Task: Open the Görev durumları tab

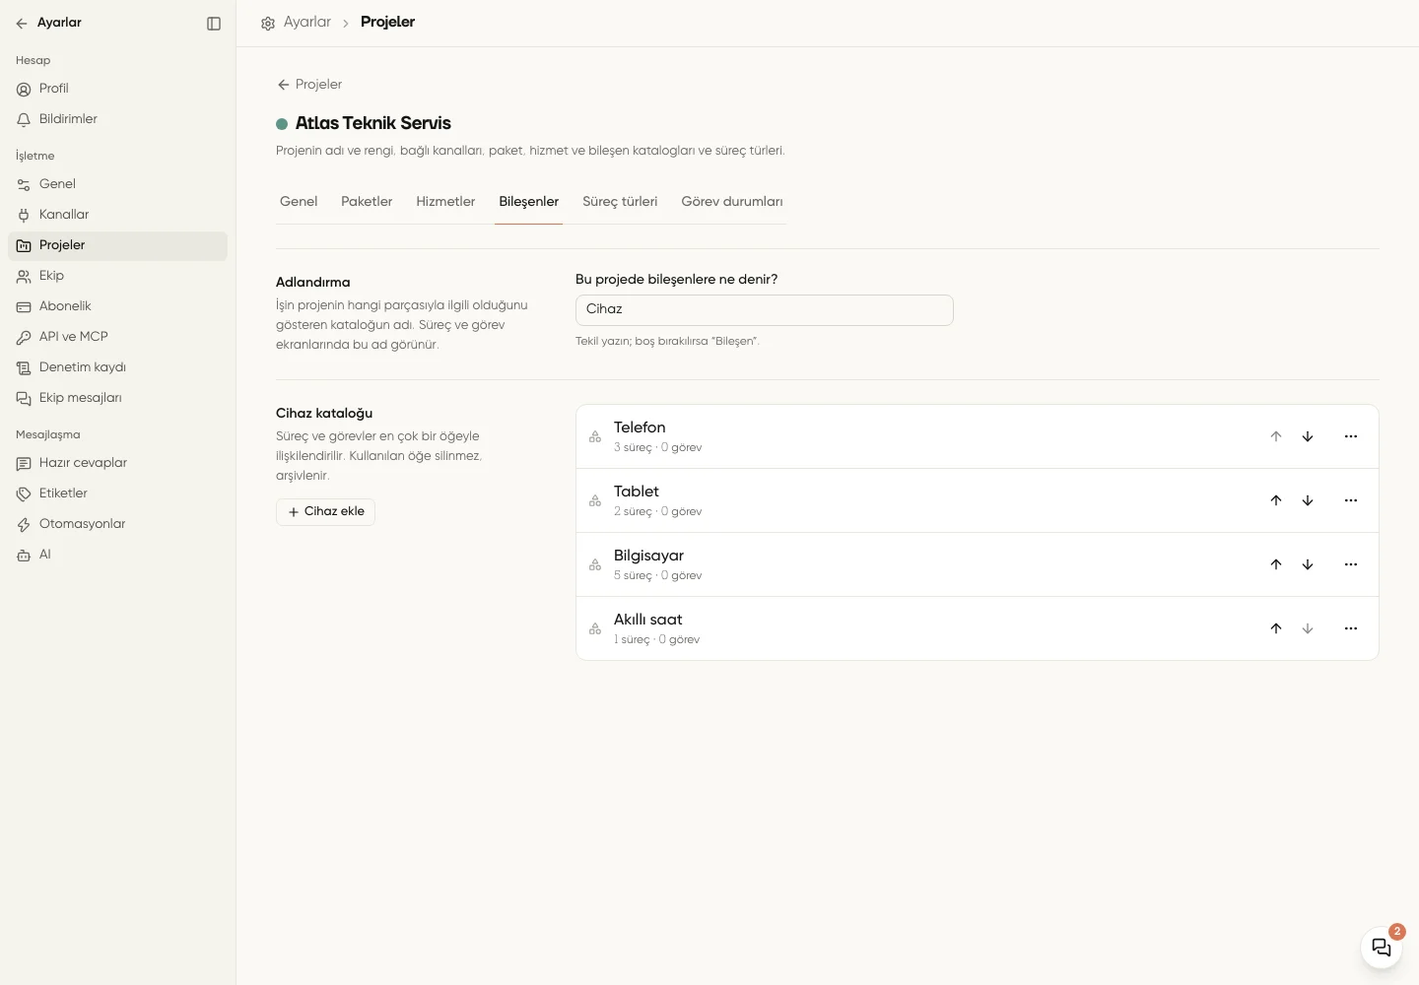Action: pyautogui.click(x=732, y=202)
